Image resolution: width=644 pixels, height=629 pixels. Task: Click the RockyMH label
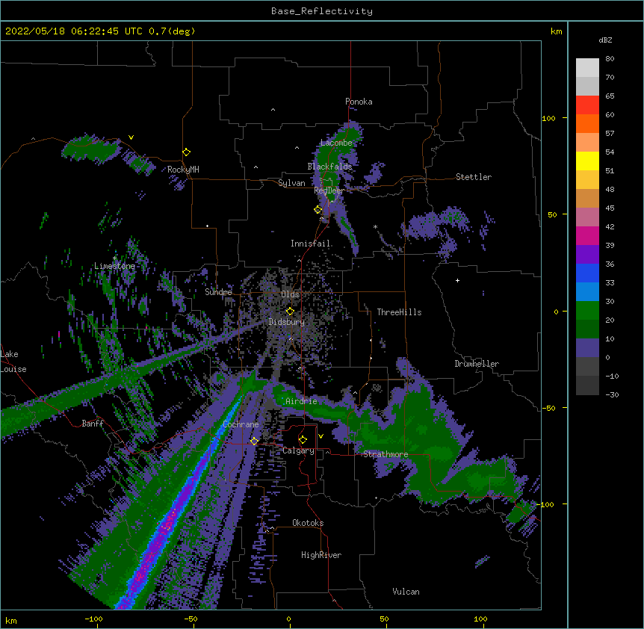click(x=183, y=170)
